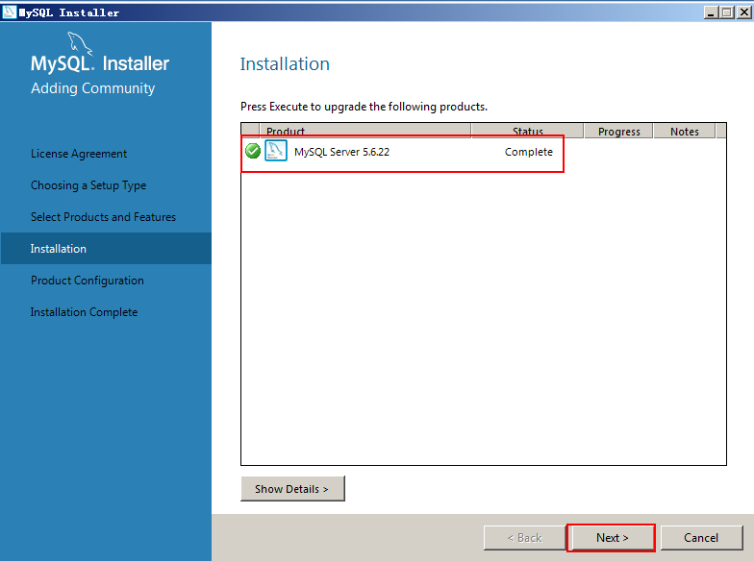This screenshot has height=562, width=754.
Task: Click the Adding Community subtitle
Action: click(92, 88)
